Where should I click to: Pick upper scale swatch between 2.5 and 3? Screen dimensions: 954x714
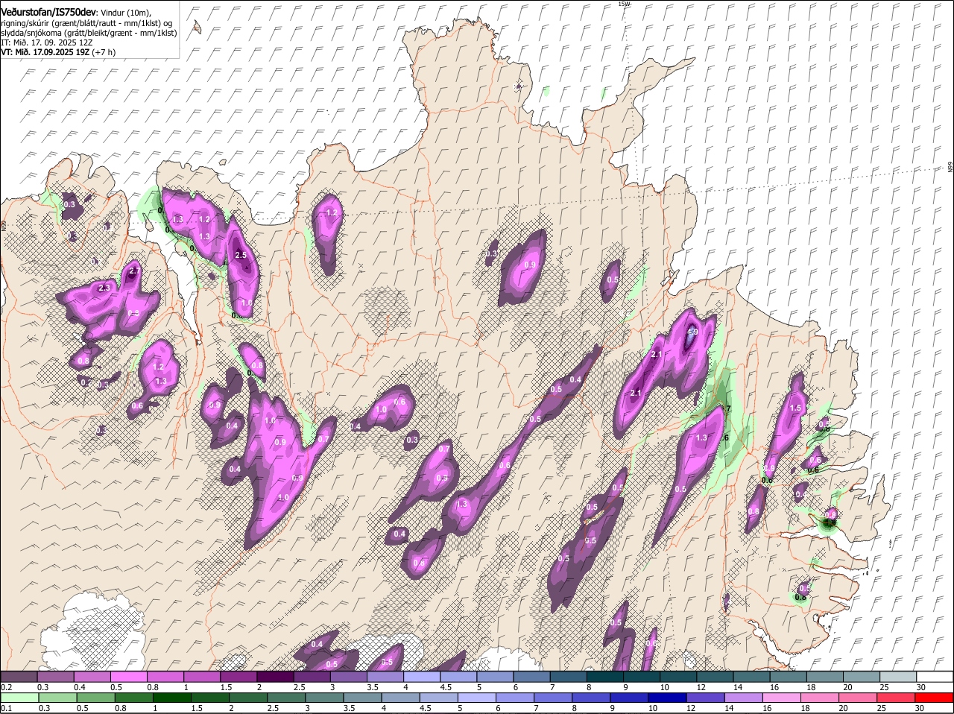click(x=312, y=677)
